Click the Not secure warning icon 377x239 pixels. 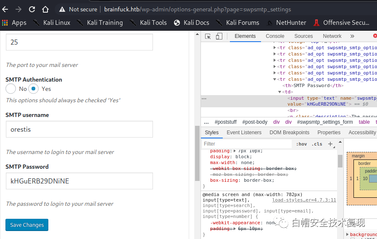pyautogui.click(x=62, y=9)
